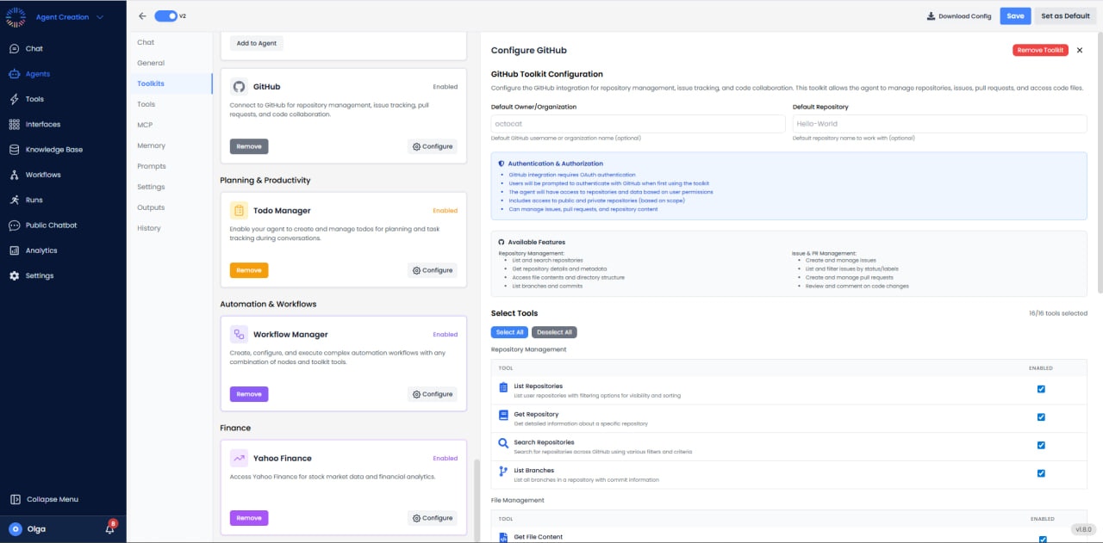
Task: Click Set as Default
Action: (1064, 15)
